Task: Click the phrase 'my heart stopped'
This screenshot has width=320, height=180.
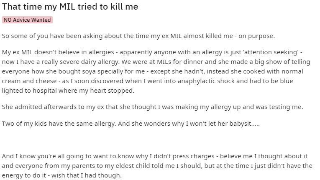Action: tap(107, 91)
